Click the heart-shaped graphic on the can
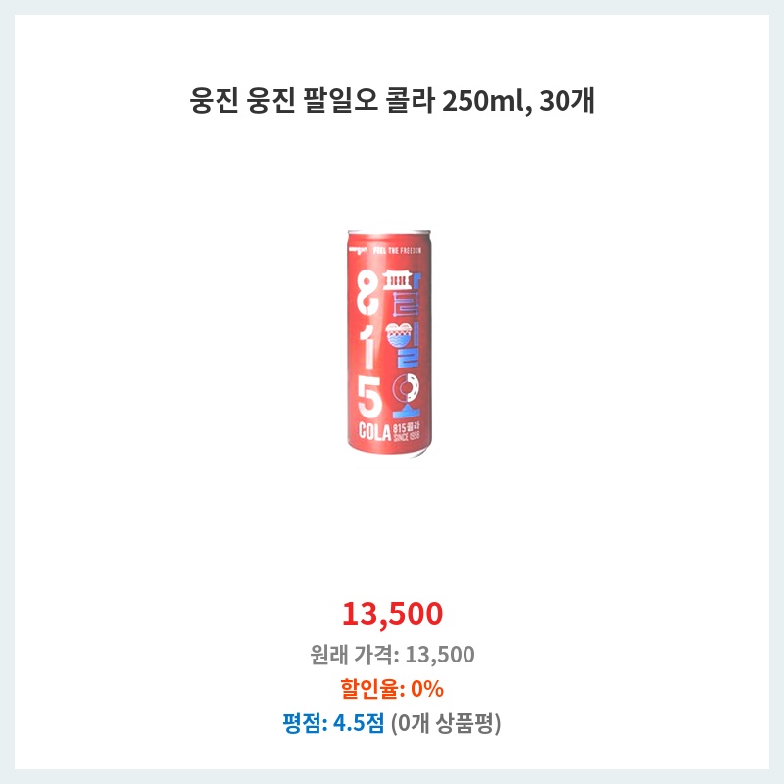 [399, 336]
